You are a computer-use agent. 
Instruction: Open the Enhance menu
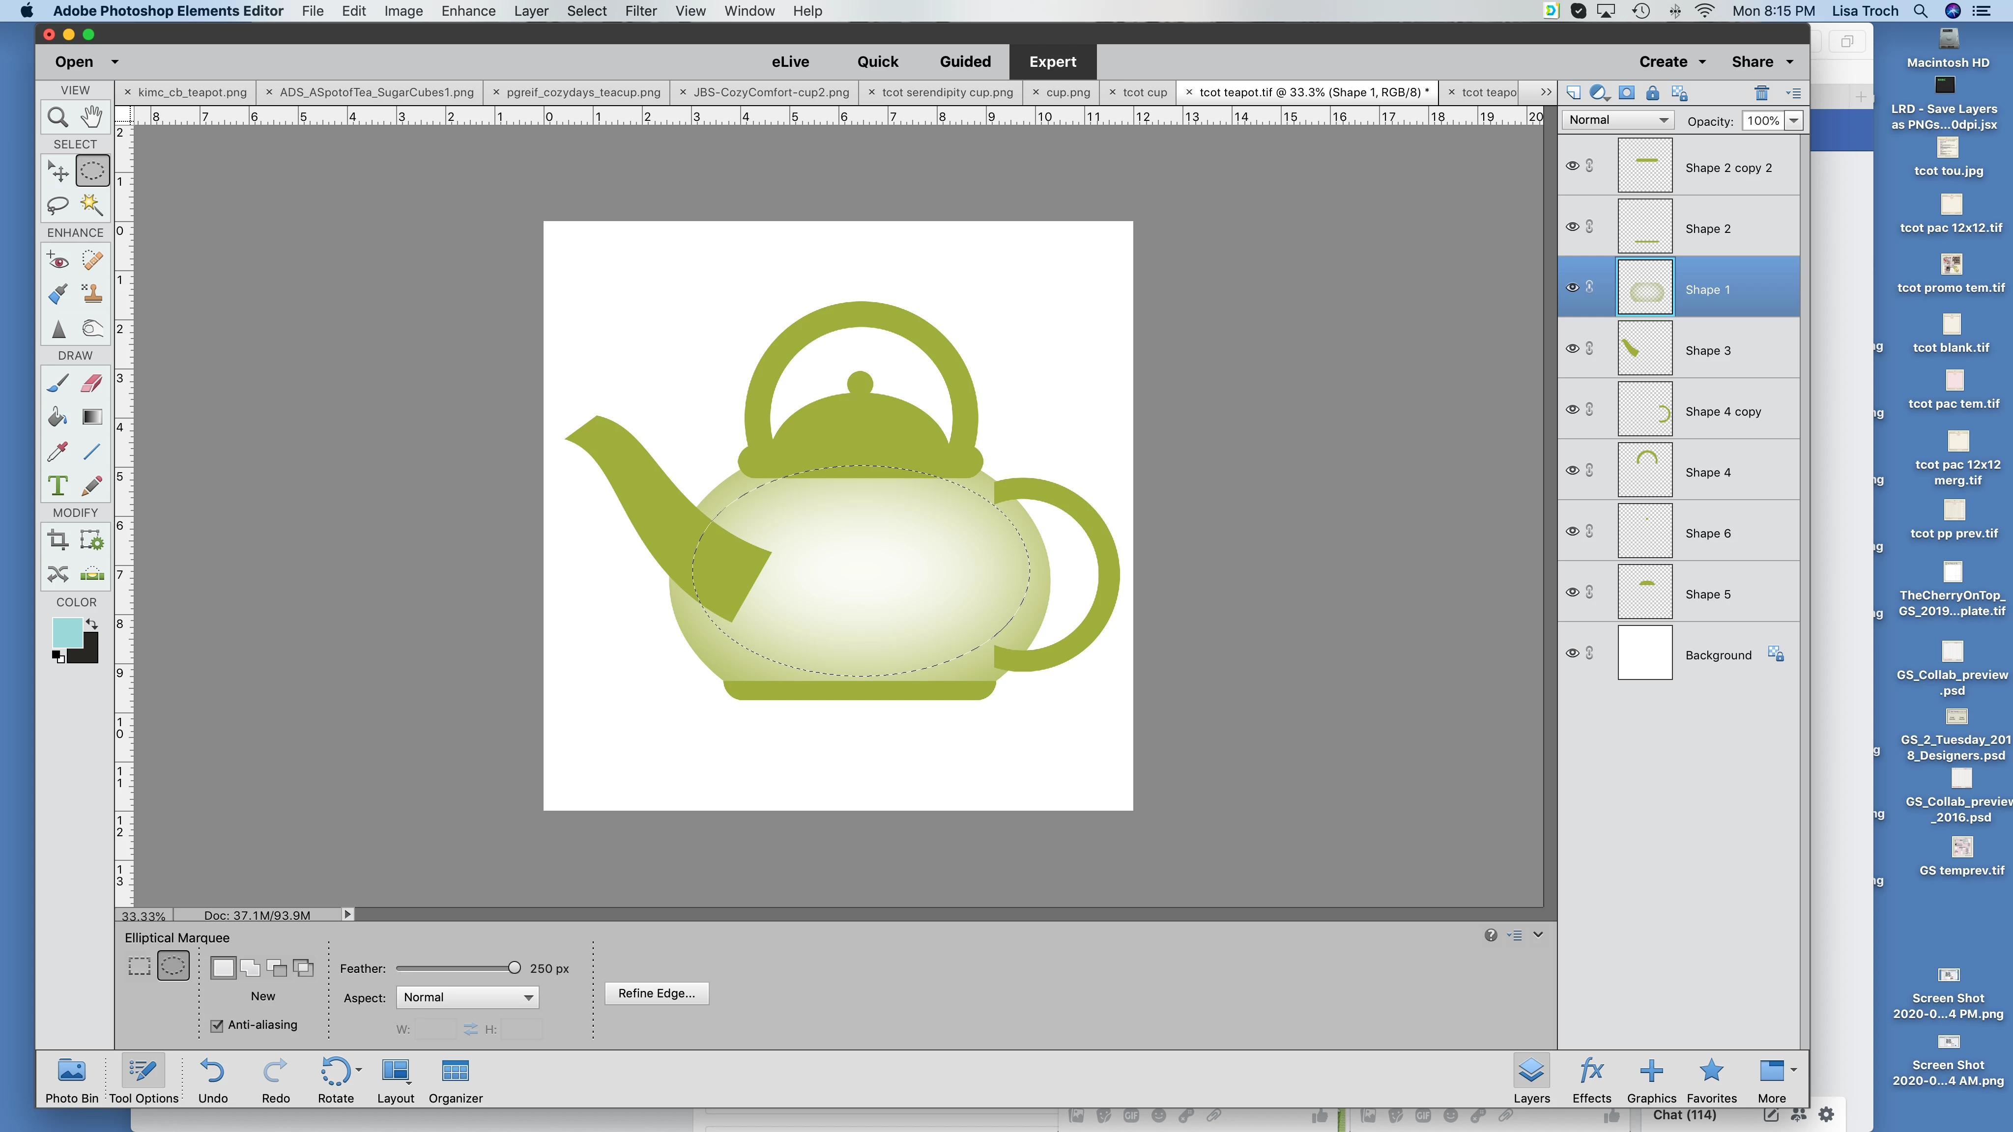click(x=468, y=11)
